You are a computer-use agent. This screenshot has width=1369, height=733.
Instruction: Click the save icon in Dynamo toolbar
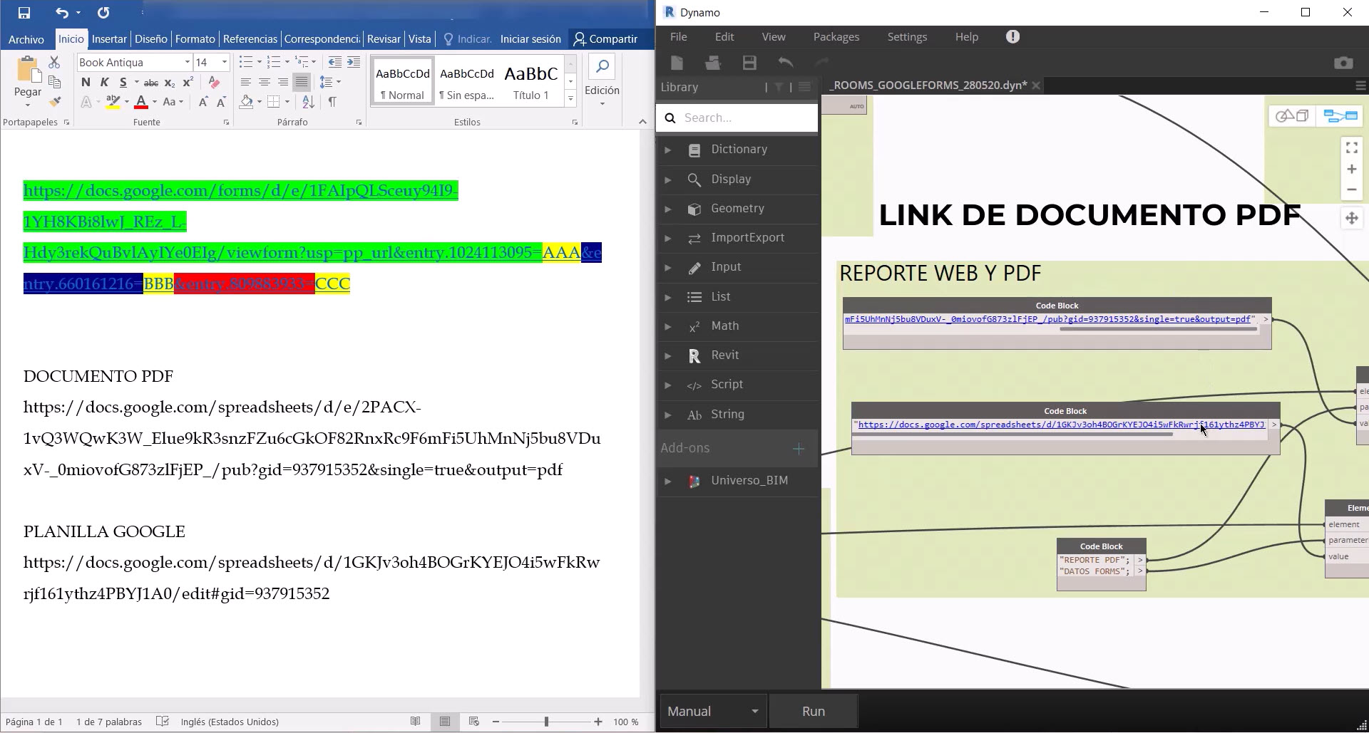pos(749,63)
